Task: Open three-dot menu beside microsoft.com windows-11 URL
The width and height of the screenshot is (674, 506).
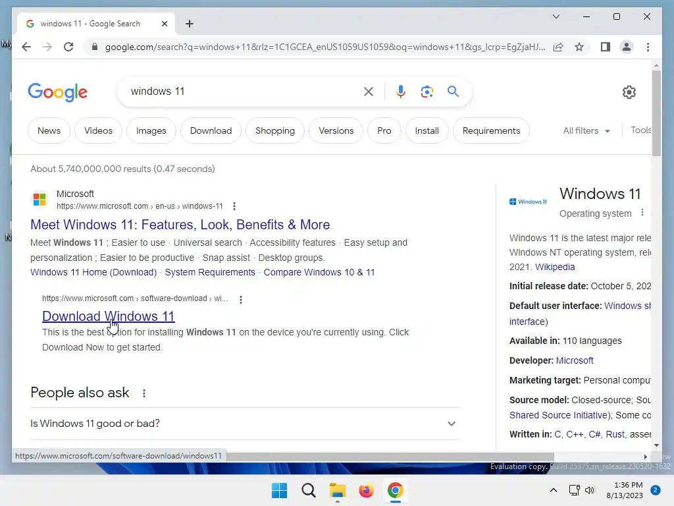Action: click(234, 206)
